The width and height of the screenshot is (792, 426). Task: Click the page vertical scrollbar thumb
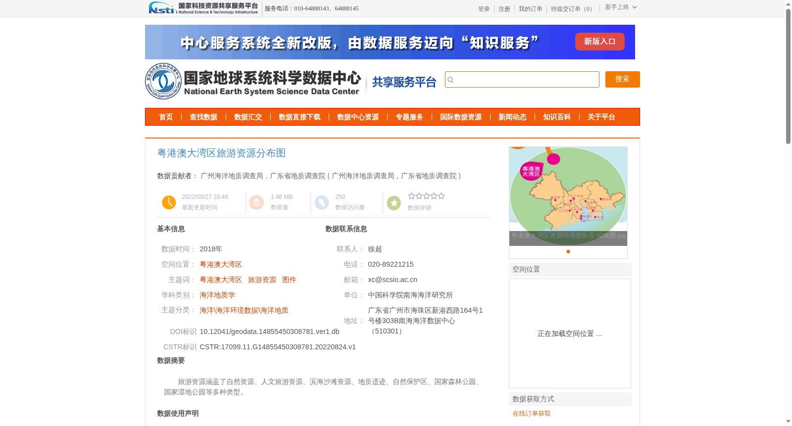coord(788,77)
